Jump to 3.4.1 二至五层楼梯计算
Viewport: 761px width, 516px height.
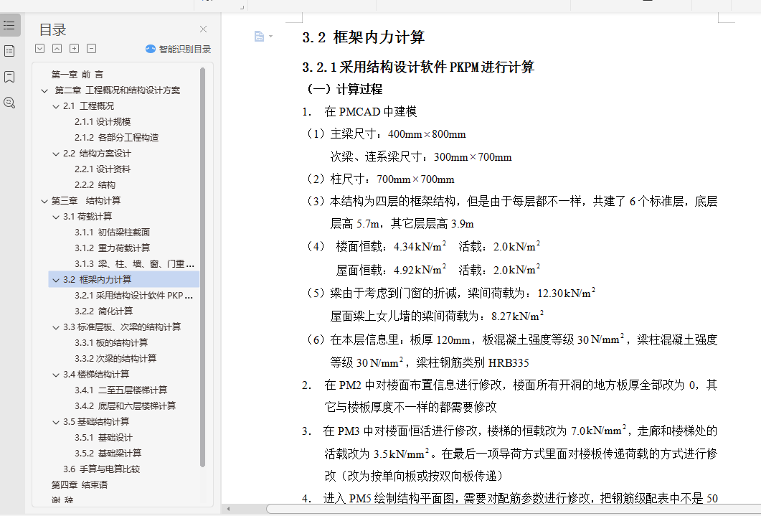(x=120, y=390)
